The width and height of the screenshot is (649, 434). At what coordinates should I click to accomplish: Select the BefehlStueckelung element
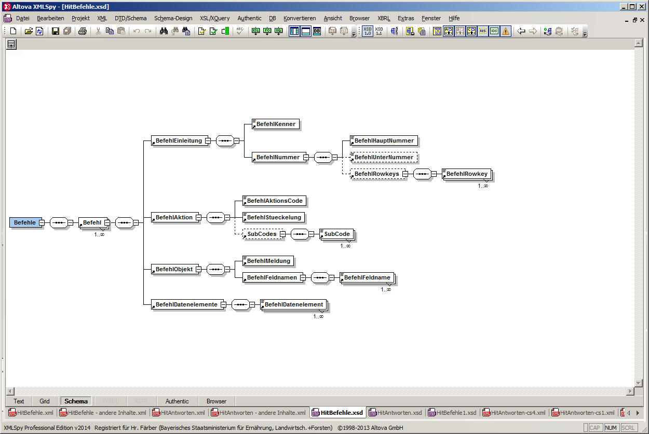pyautogui.click(x=274, y=217)
